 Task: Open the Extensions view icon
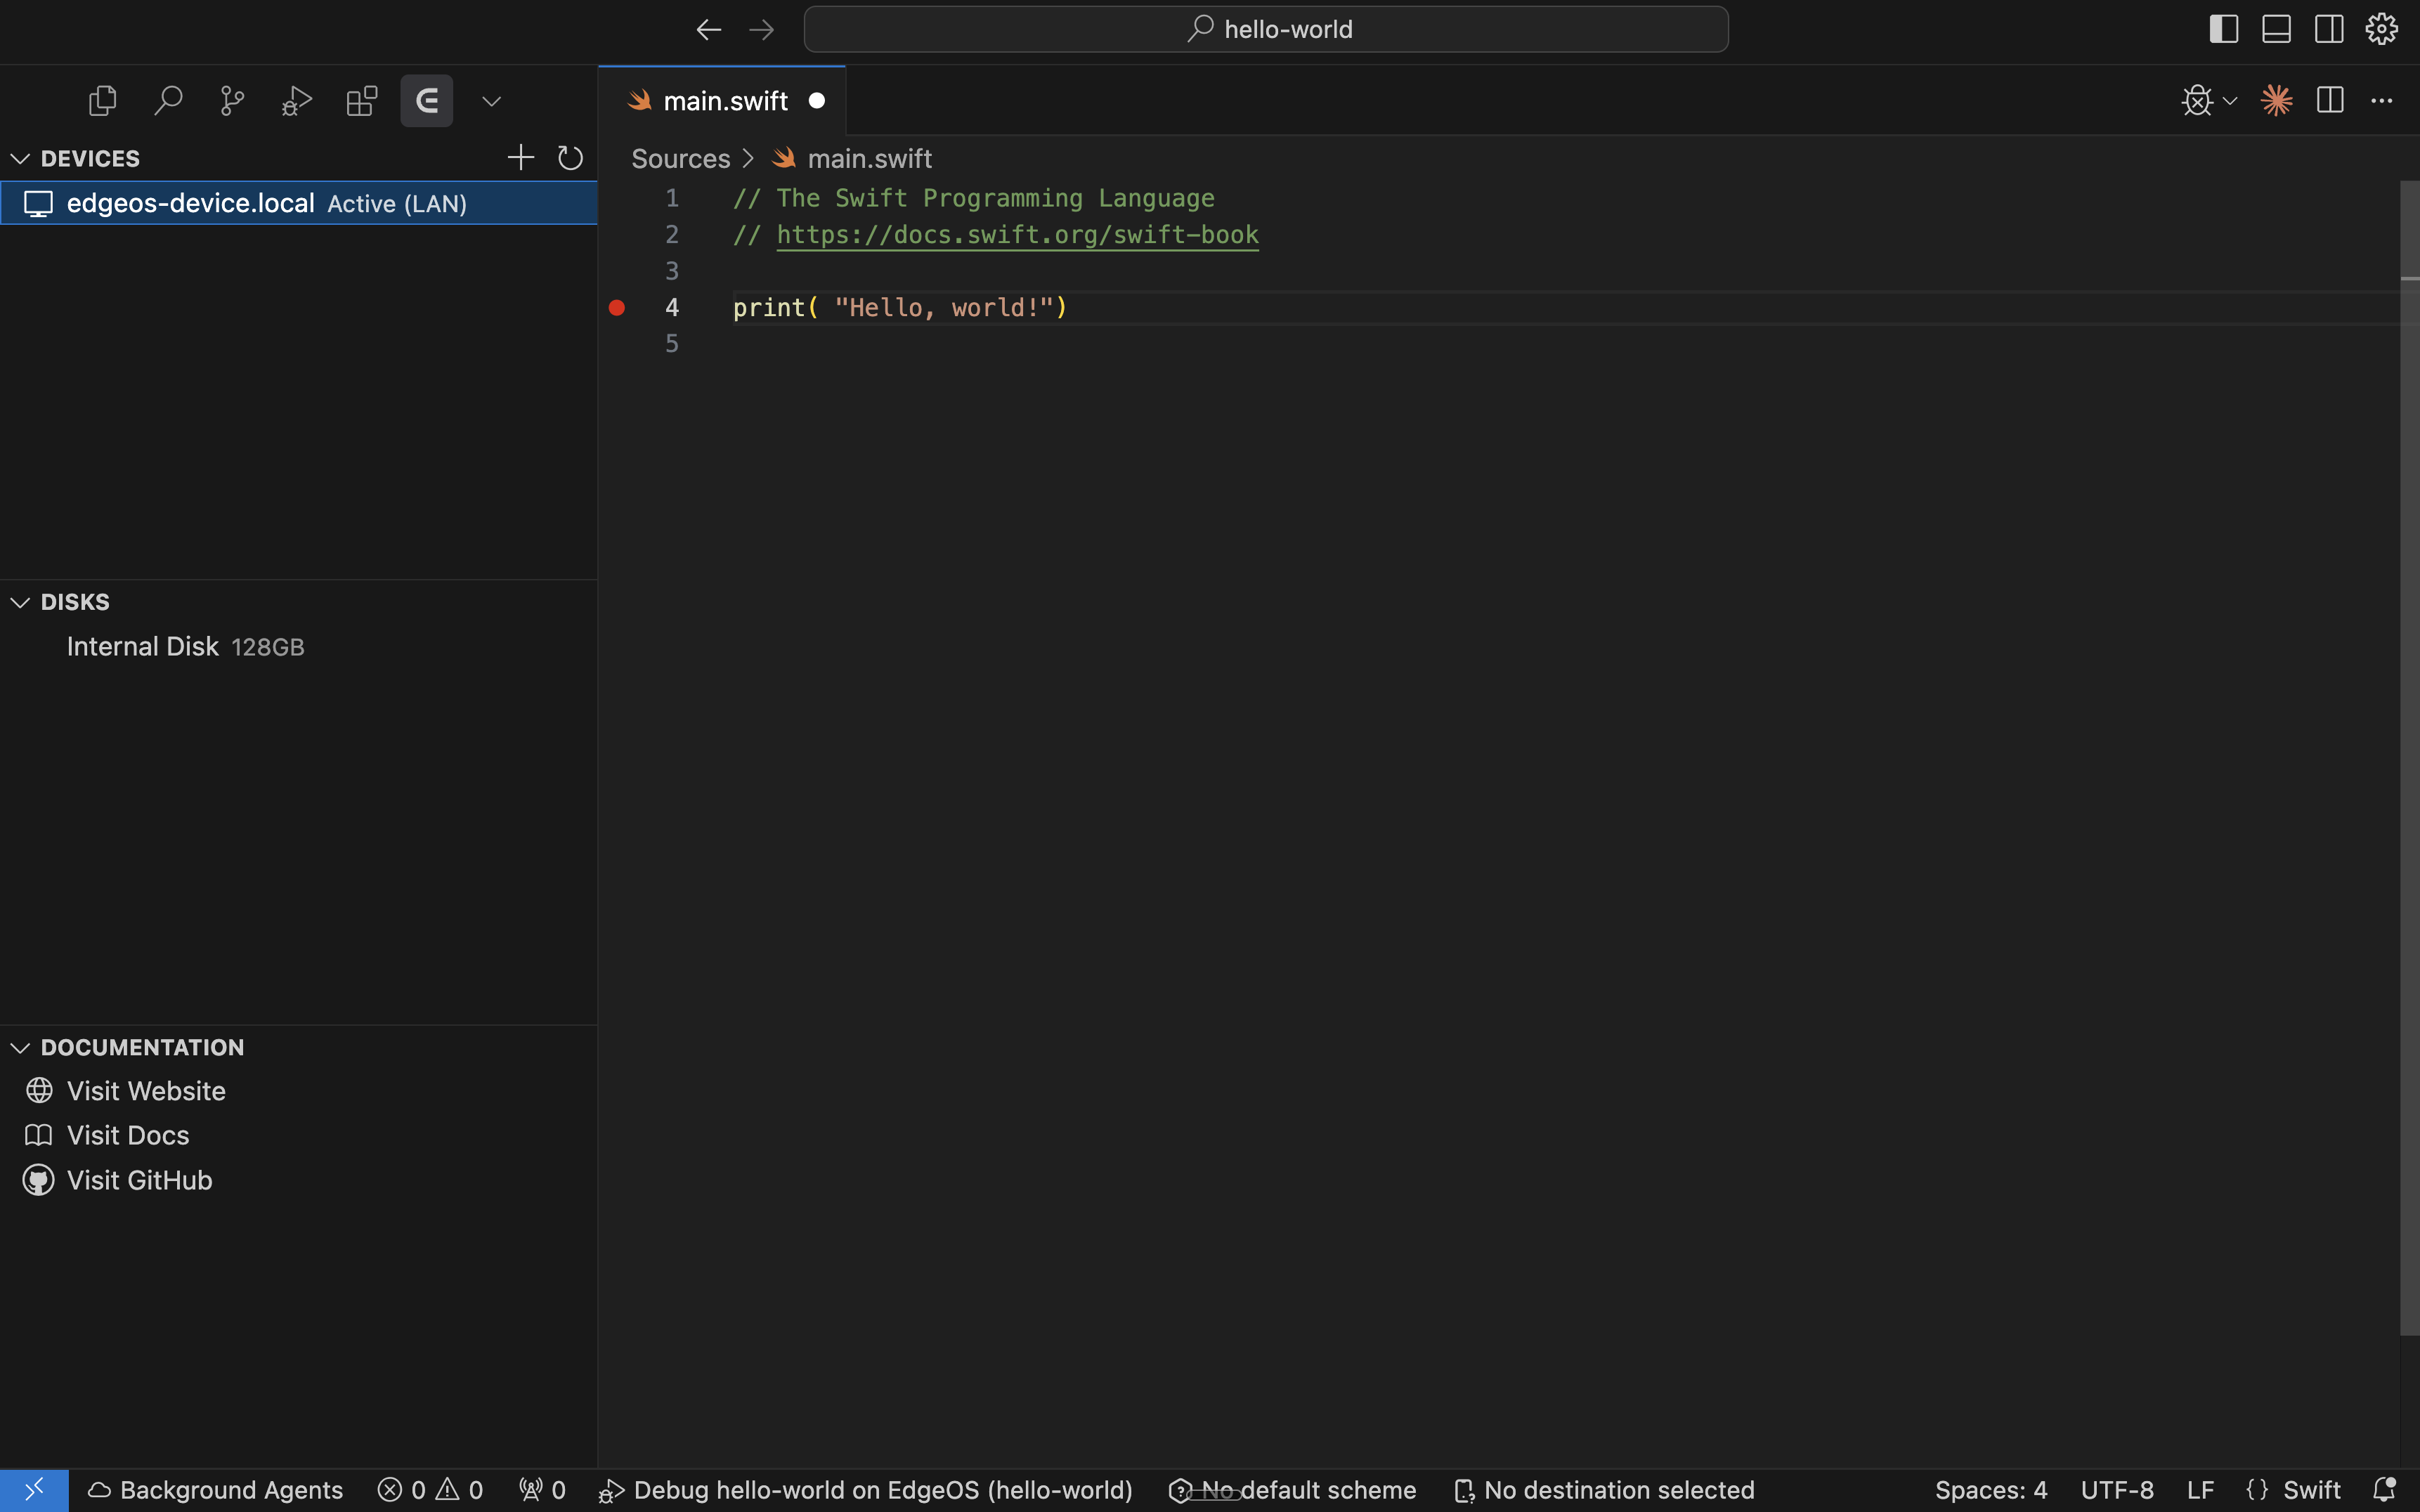tap(362, 101)
